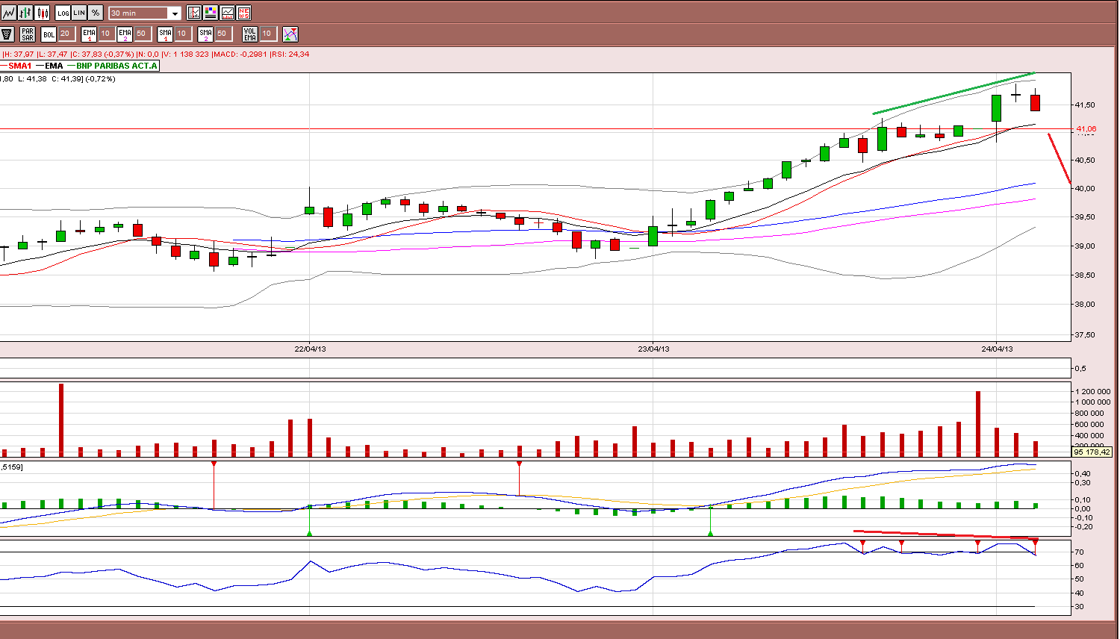
Task: Switch to line chart display
Action: [9, 13]
